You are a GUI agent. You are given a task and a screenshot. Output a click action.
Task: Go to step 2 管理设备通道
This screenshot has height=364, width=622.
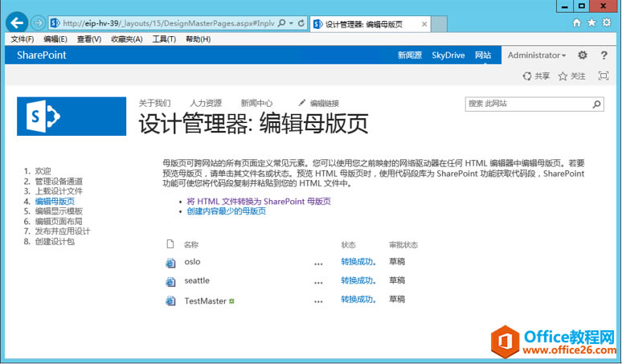coord(59,182)
